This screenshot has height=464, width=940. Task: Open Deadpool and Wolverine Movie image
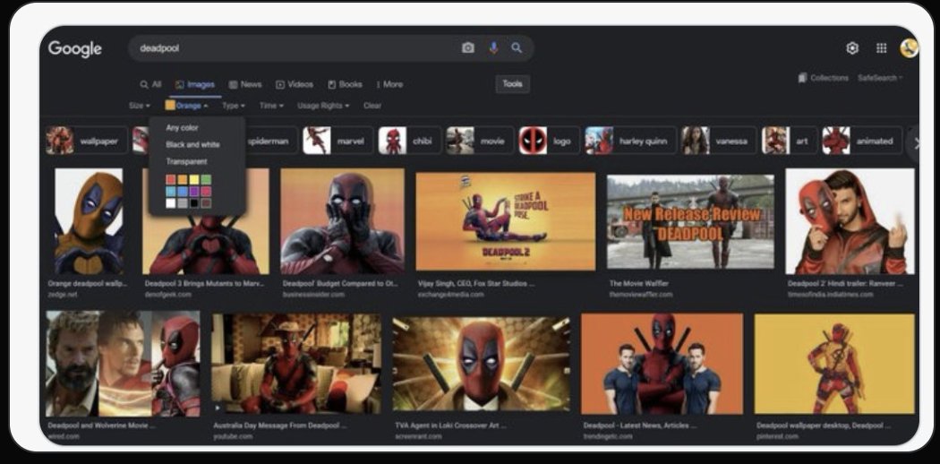[x=123, y=364]
